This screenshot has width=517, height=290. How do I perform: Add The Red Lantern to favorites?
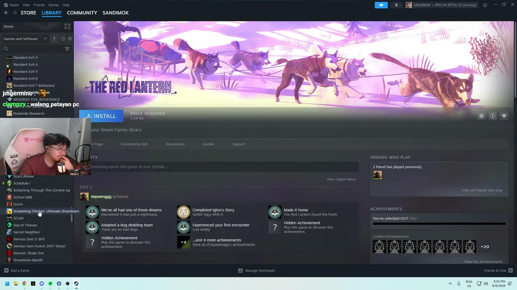coord(504,116)
